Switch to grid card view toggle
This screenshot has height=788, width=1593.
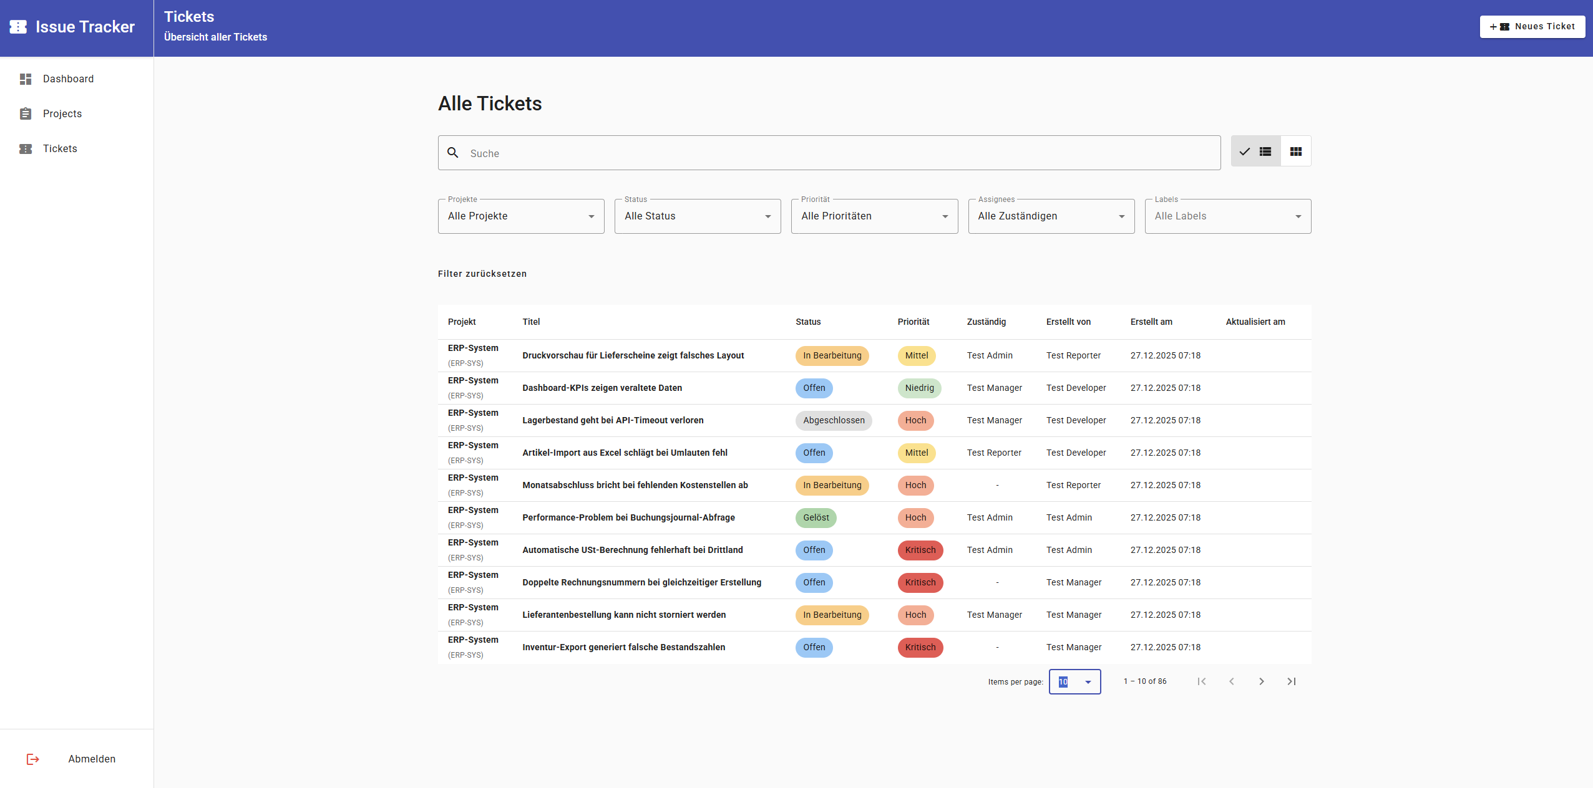(1296, 151)
